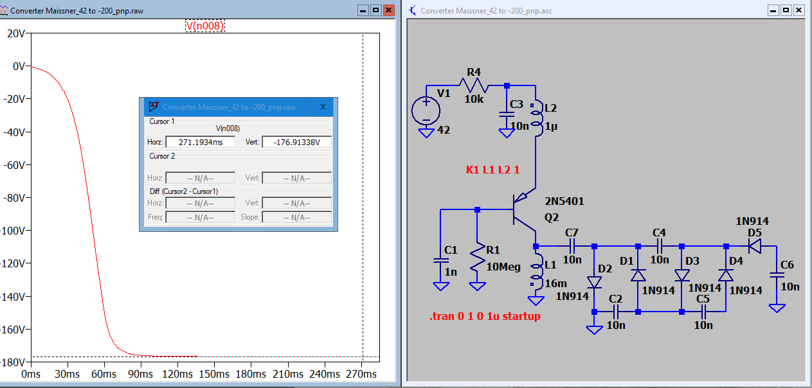The image size is (812, 388).
Task: Click the 1n value of C1
Action: coord(451,272)
